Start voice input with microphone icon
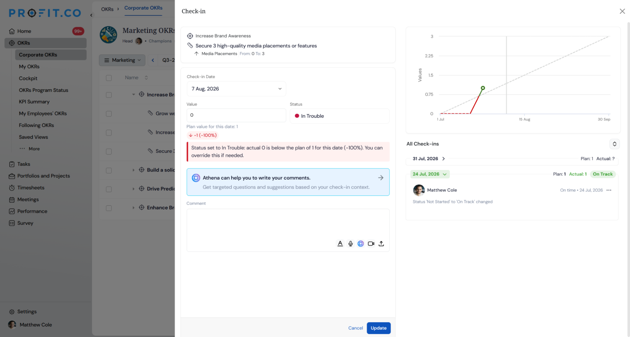Screen dimensions: 630x337 pyautogui.click(x=350, y=243)
